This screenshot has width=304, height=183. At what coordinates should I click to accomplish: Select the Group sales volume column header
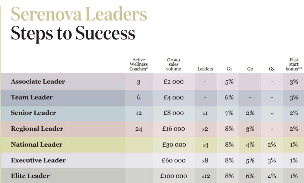[x=174, y=64]
